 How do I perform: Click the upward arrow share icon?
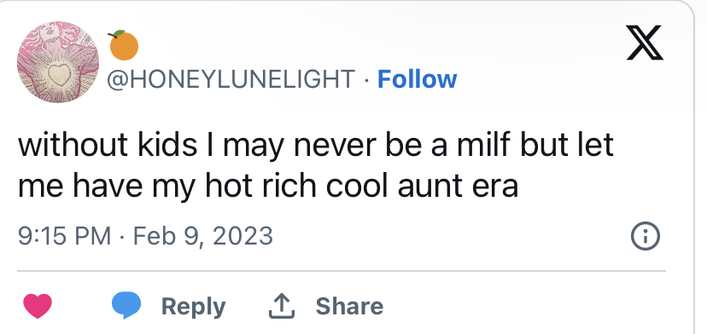pos(282,306)
